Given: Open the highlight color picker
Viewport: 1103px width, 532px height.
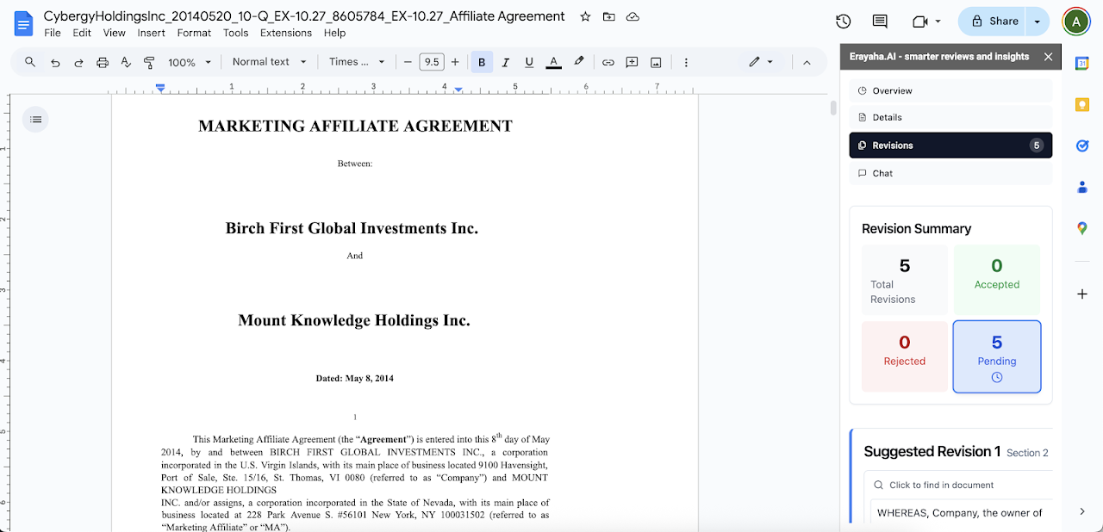Looking at the screenshot, I should click(x=579, y=62).
